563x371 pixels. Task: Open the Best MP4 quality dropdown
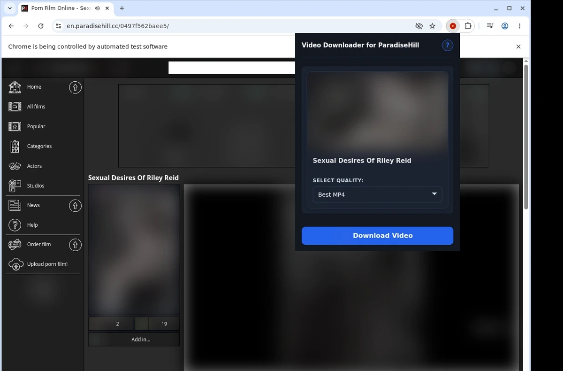(377, 194)
